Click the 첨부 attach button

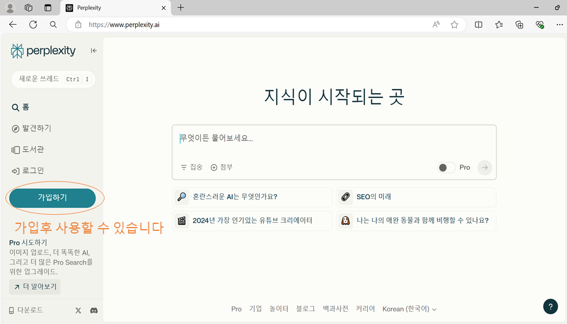(222, 167)
